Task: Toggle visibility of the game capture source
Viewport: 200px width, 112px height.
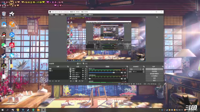Action: point(83,79)
